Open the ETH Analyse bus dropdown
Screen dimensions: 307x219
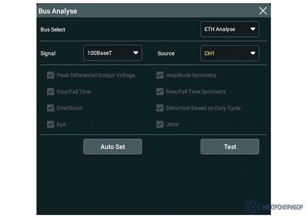coord(229,29)
